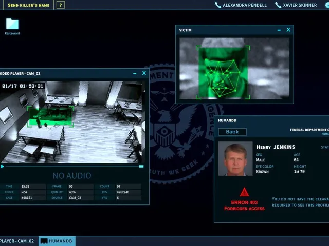This screenshot has width=329, height=246.
Task: Call Alexandra Pendell via phone icon
Action: click(x=218, y=5)
